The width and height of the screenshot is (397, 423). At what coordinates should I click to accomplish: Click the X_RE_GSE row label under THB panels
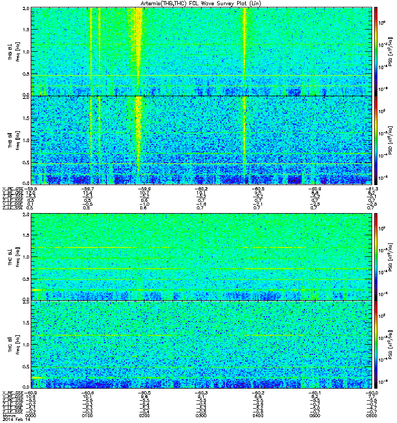click(13, 189)
